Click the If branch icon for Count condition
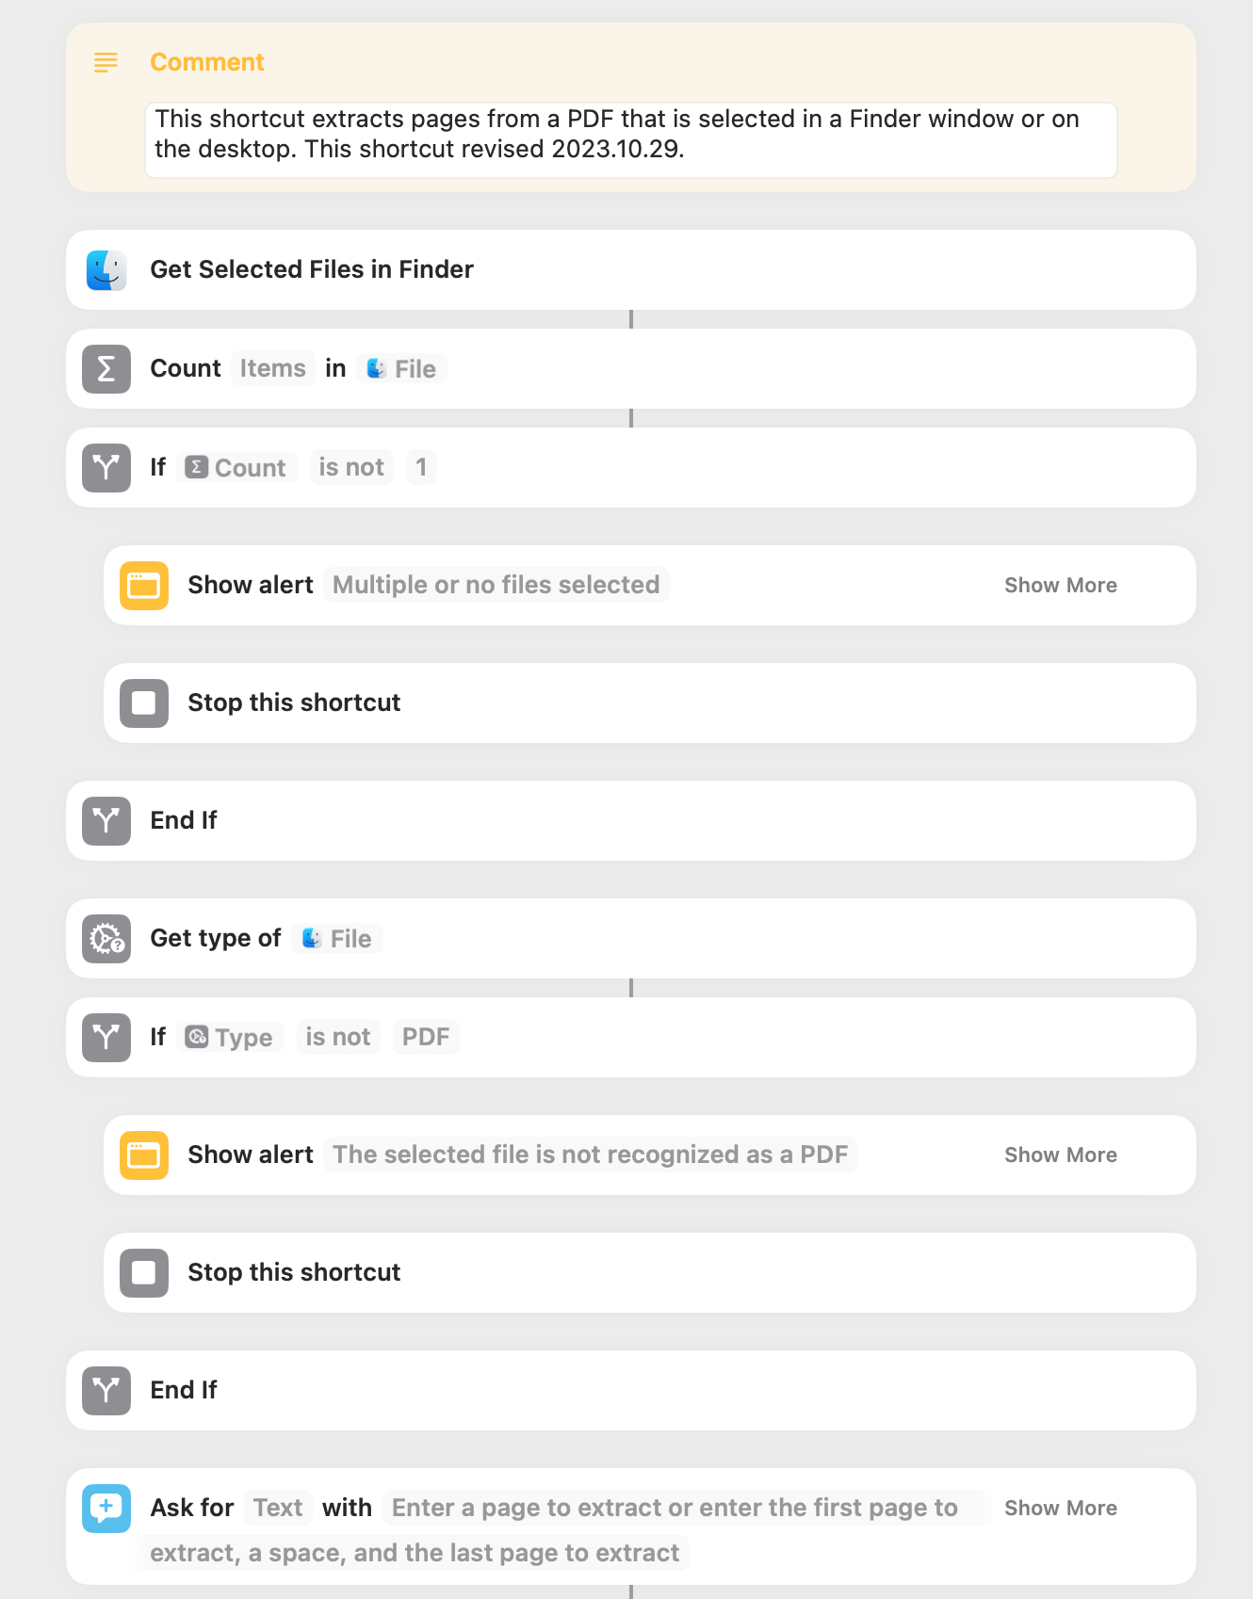Screen dimensions: 1253x1599 (106, 468)
